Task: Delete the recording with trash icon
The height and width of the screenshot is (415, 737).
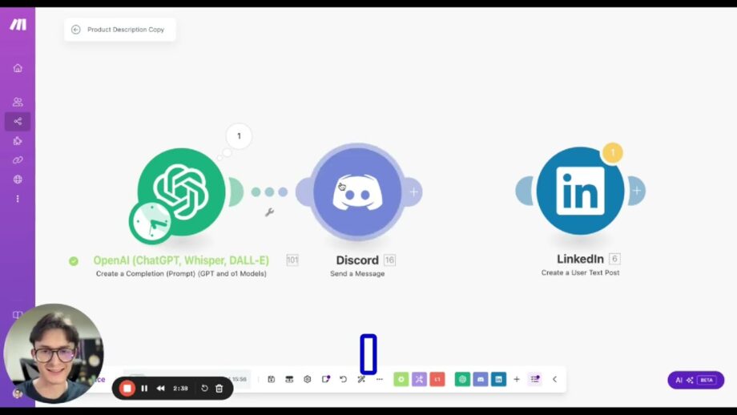Action: [219, 389]
